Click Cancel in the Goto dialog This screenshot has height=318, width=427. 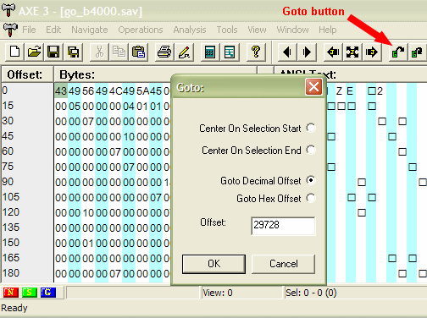[283, 264]
